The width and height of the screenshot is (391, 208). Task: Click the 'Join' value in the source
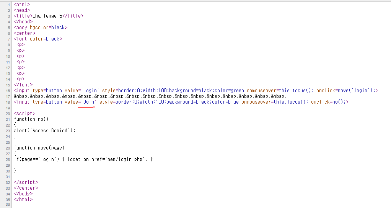88,102
